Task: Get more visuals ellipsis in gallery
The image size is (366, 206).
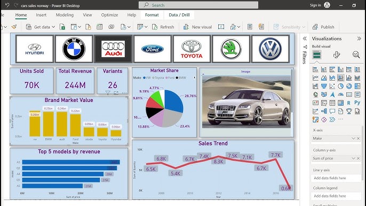Action: pos(340,120)
